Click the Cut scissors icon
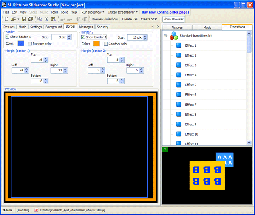Viewport: 255px width, 215px height. point(46,19)
